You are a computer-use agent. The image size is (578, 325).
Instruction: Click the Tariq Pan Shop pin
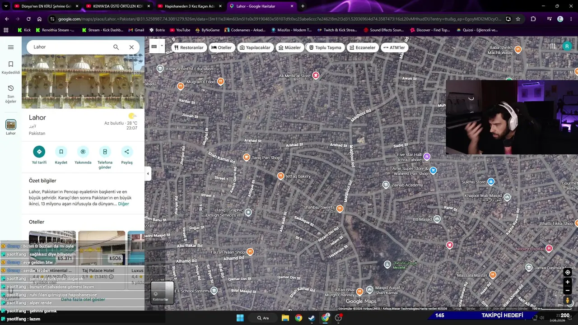(247, 157)
